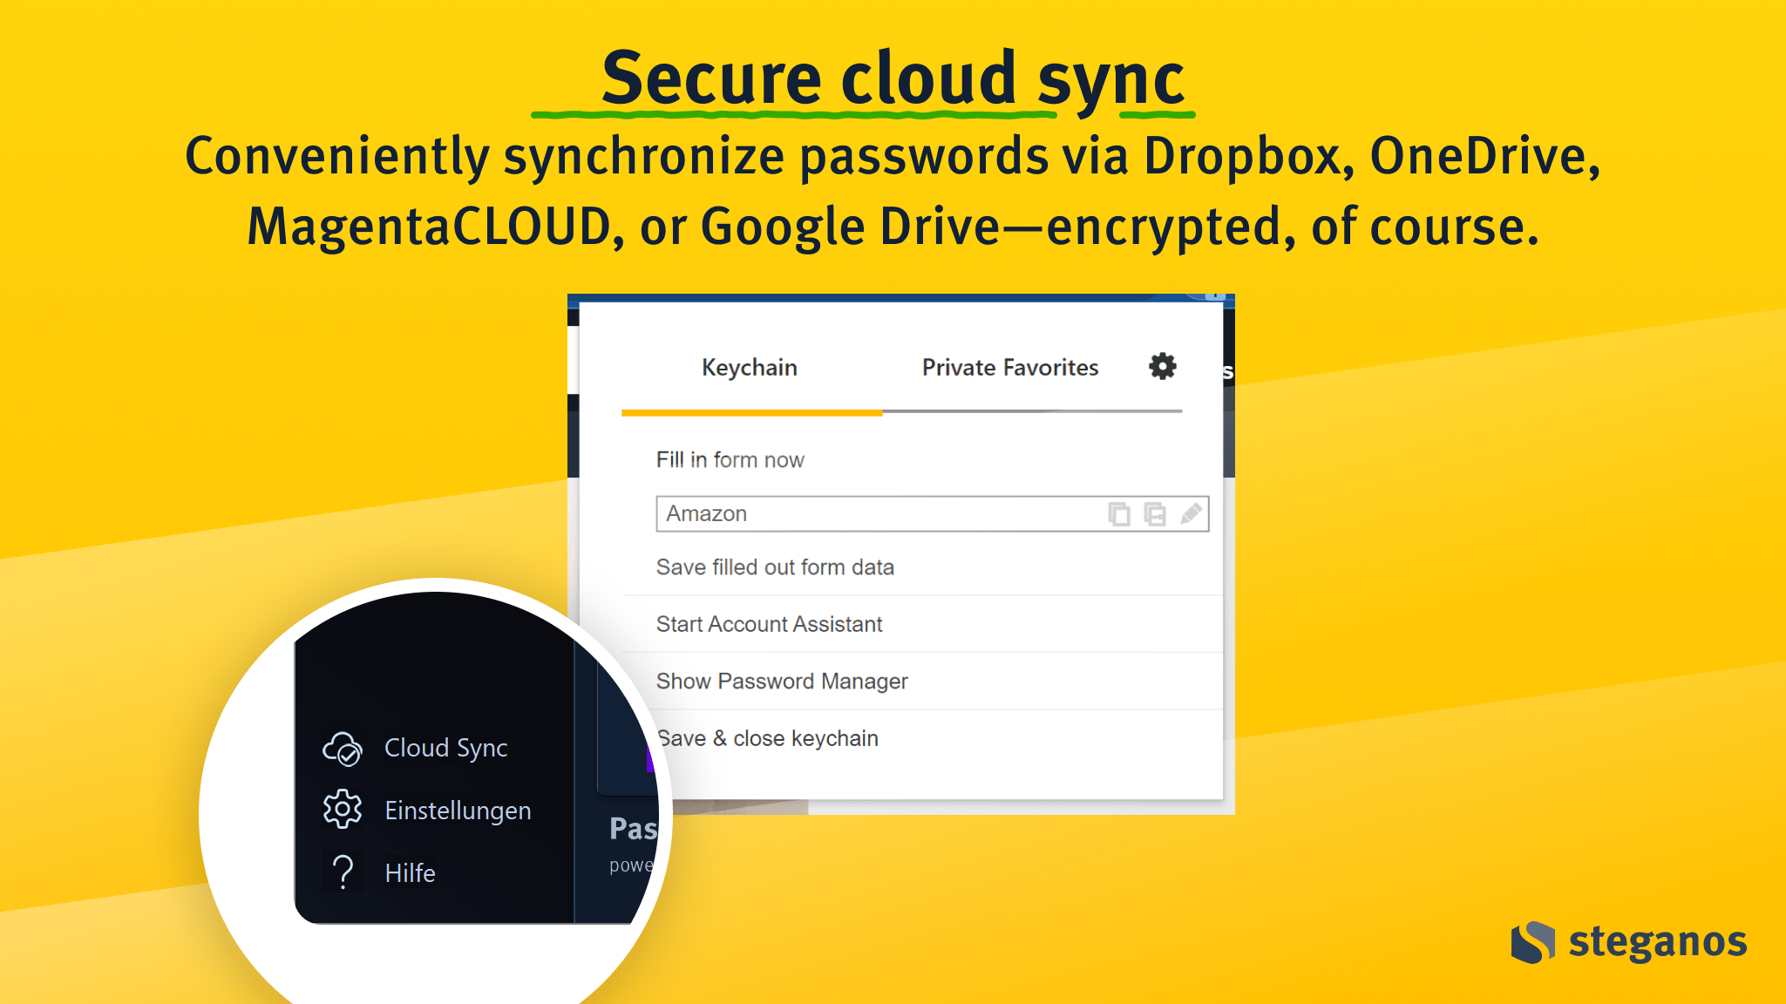Select Save filled out form data

[x=775, y=567]
